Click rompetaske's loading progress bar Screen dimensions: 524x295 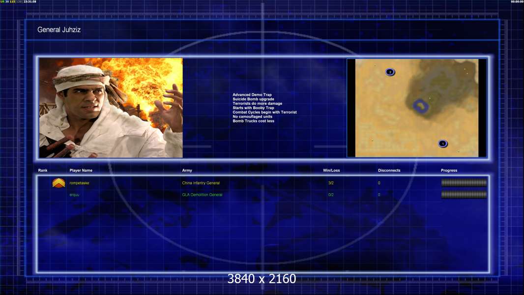[464, 183]
